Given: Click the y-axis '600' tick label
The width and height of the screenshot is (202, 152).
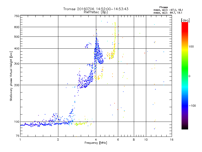Looking at the screenshot, I should pos(17,27).
